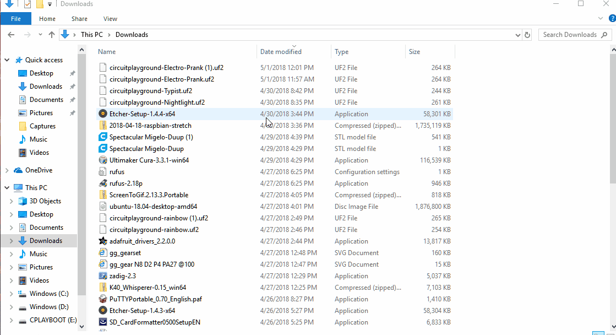Expand the OneDrive tree node
Viewport: 616px width, 335px height.
7,170
